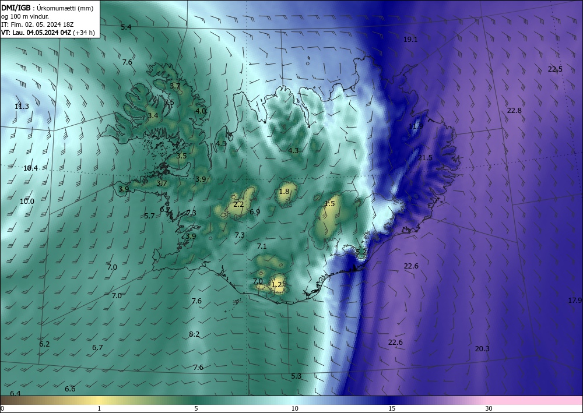Click the 5.2 value label
583x413 pixels.
[x=361, y=252]
